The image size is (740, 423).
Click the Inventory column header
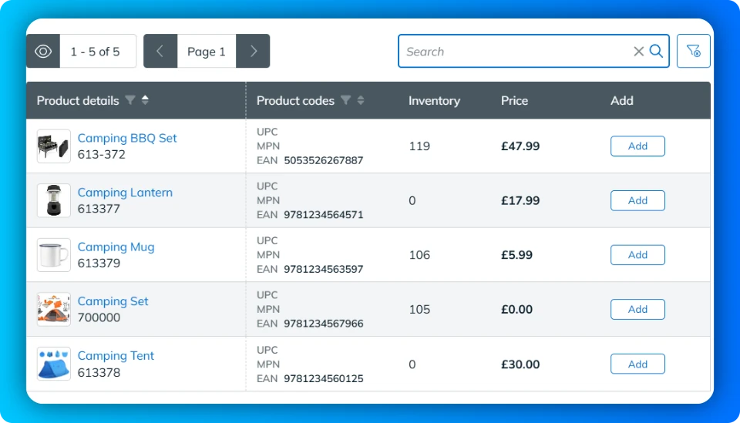(x=434, y=100)
